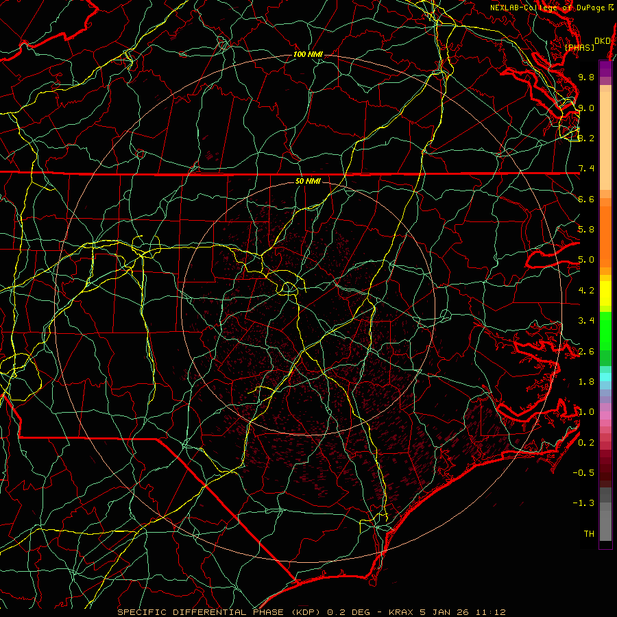
Task: Click the cyan segment of the color bar
Action: (x=605, y=377)
